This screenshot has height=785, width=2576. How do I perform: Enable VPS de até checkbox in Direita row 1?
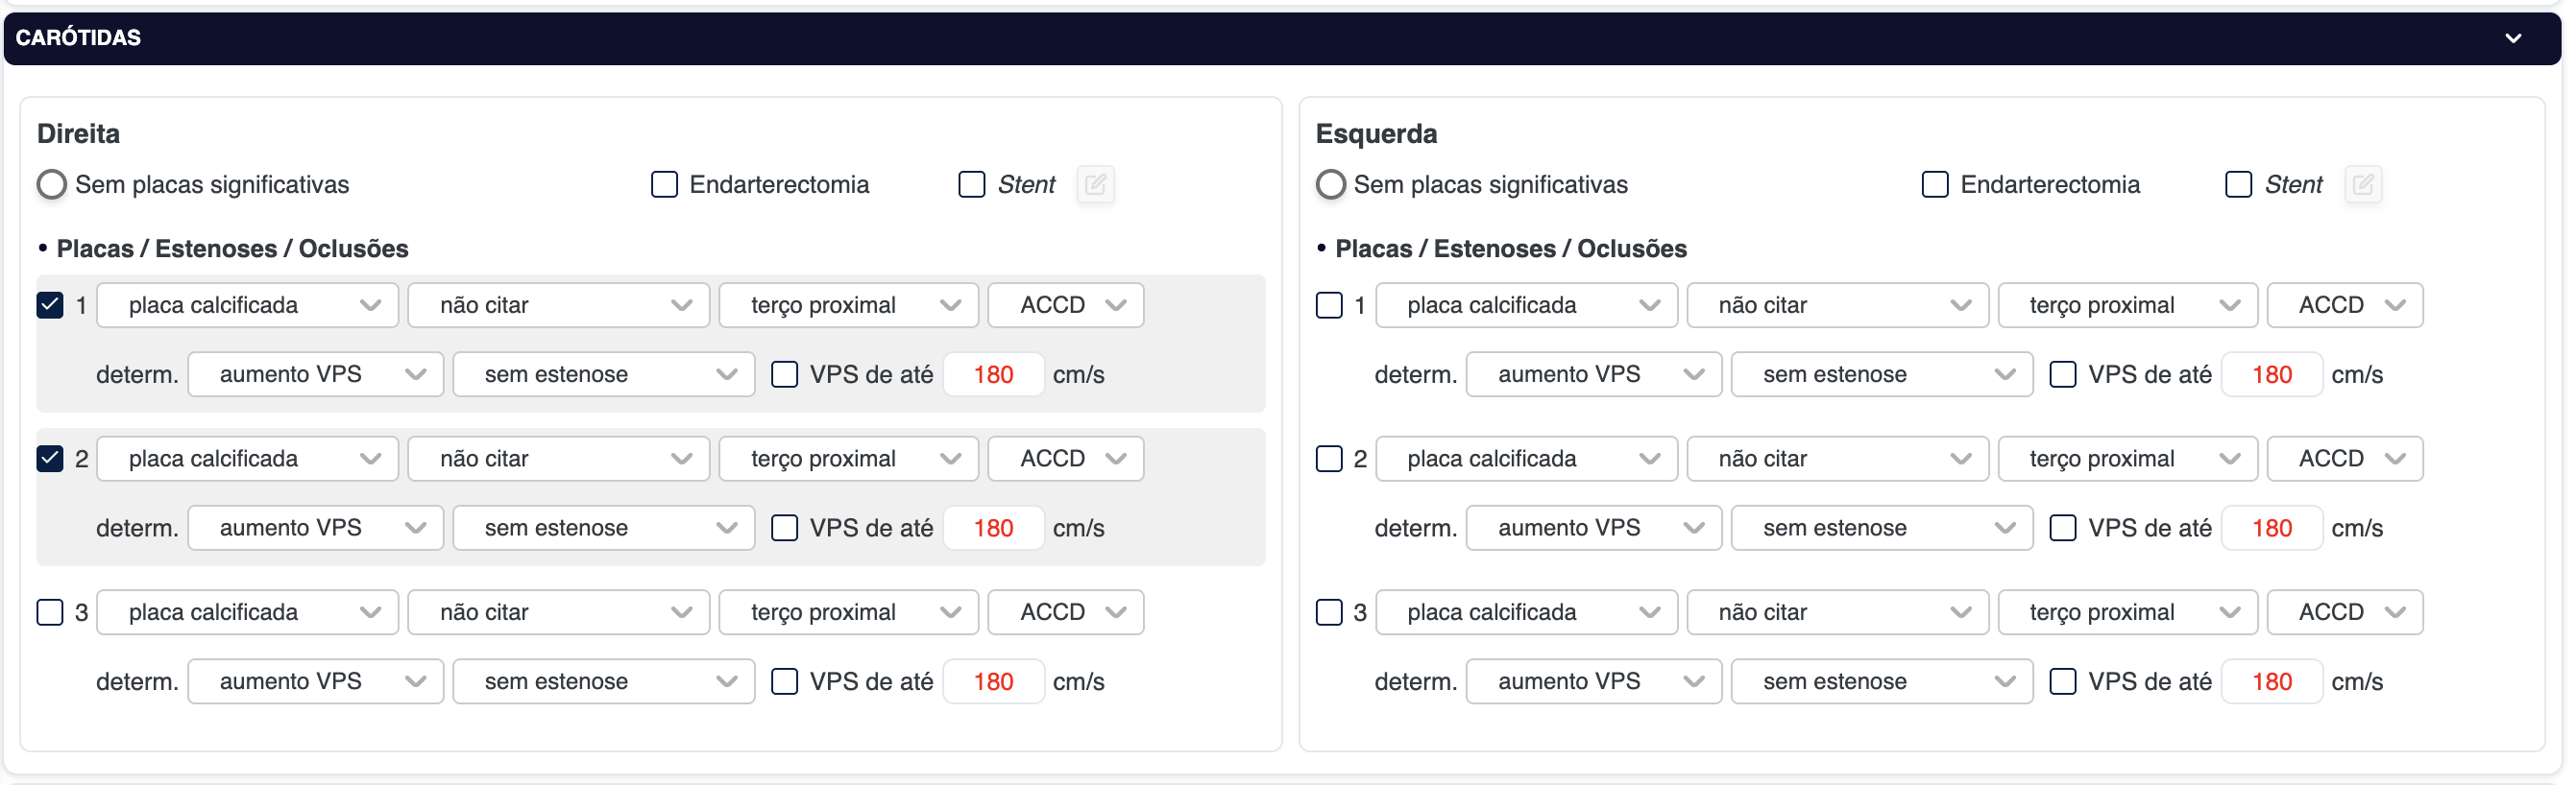tap(785, 374)
